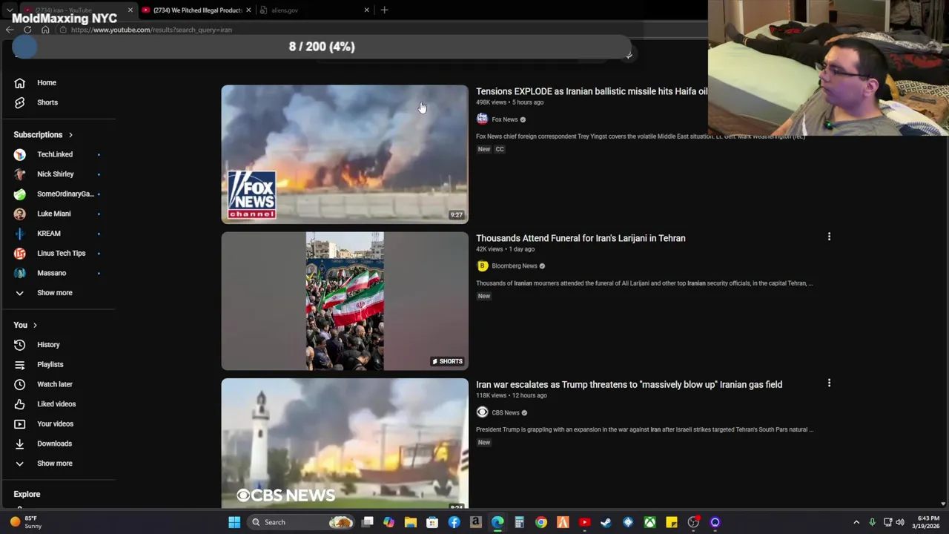This screenshot has width=949, height=534.
Task: Open a new browser tab
Action: [384, 10]
